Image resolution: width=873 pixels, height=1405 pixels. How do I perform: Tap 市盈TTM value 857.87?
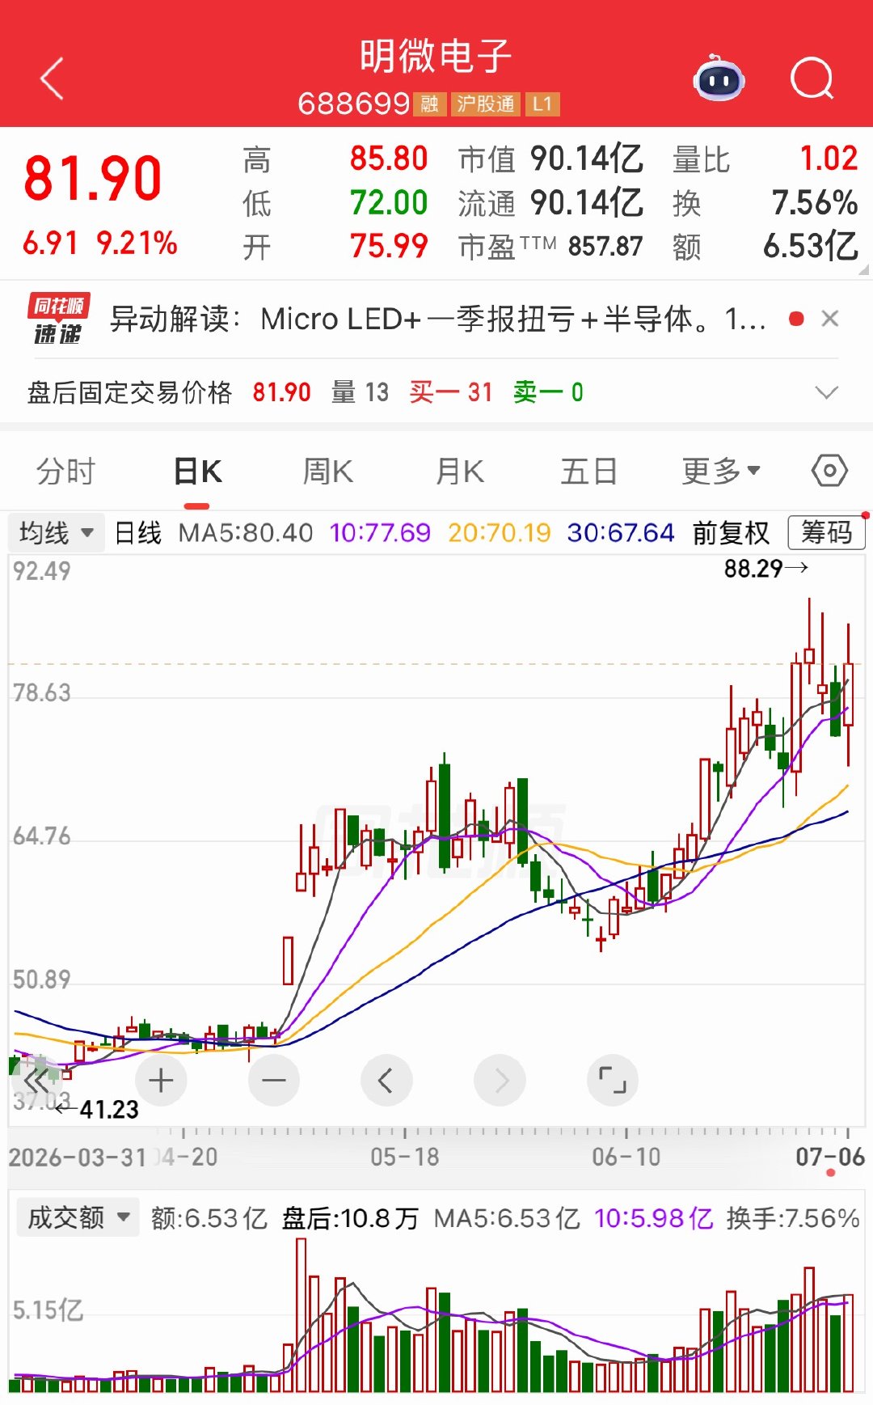(x=605, y=246)
